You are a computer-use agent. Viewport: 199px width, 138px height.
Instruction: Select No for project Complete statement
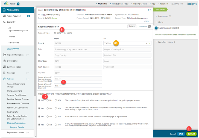click(48, 100)
